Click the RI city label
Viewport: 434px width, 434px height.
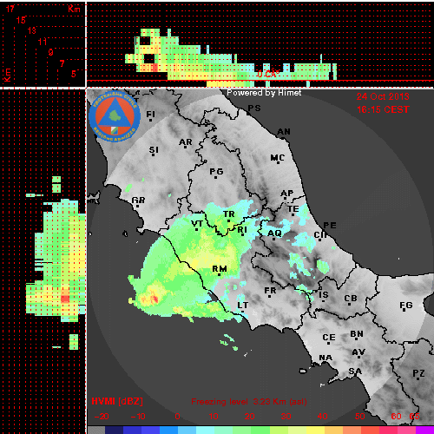pyautogui.click(x=242, y=230)
